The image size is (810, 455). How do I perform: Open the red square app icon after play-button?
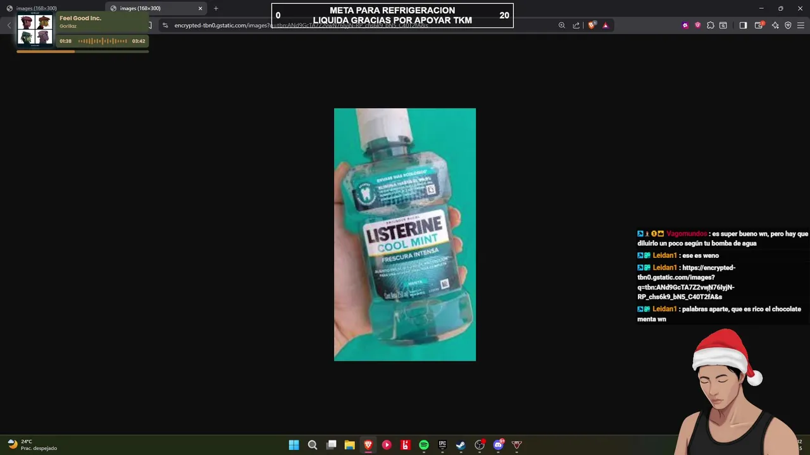[x=405, y=445]
